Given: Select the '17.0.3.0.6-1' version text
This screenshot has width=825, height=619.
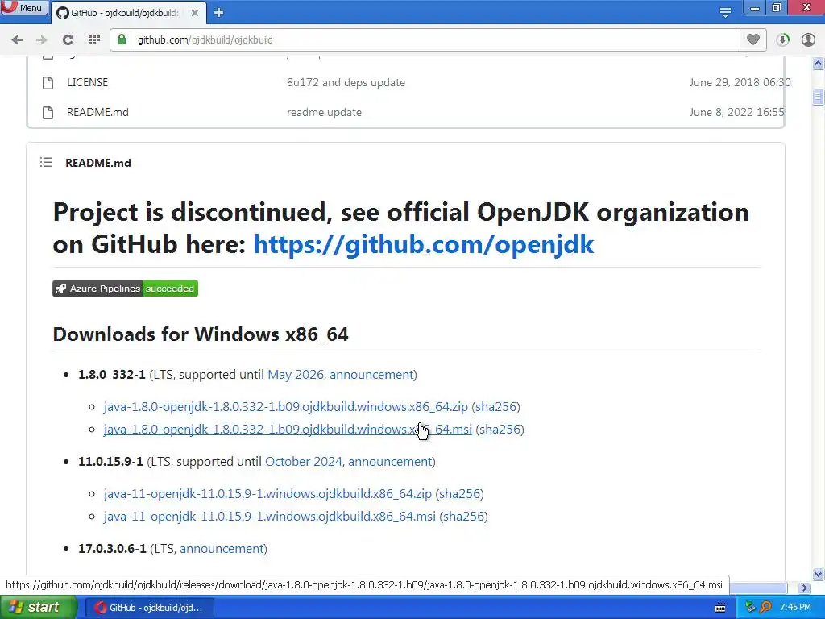Looking at the screenshot, I should 112,549.
